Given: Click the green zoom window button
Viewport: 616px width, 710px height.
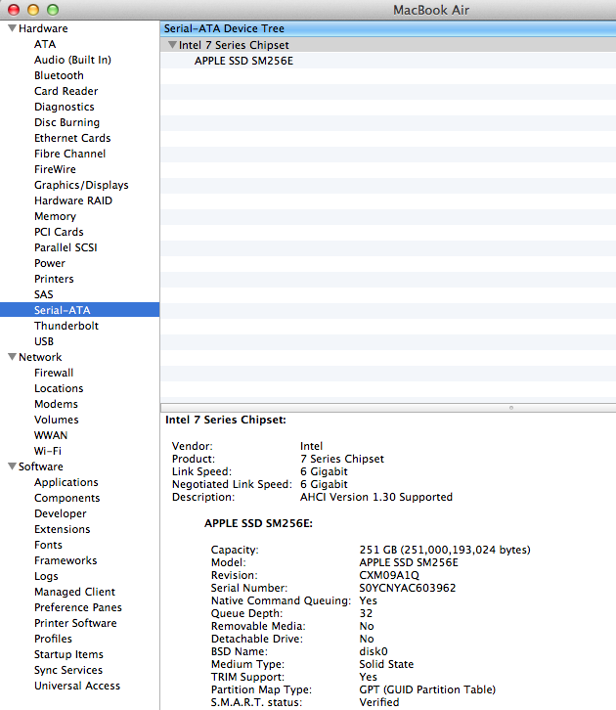Looking at the screenshot, I should 53,10.
